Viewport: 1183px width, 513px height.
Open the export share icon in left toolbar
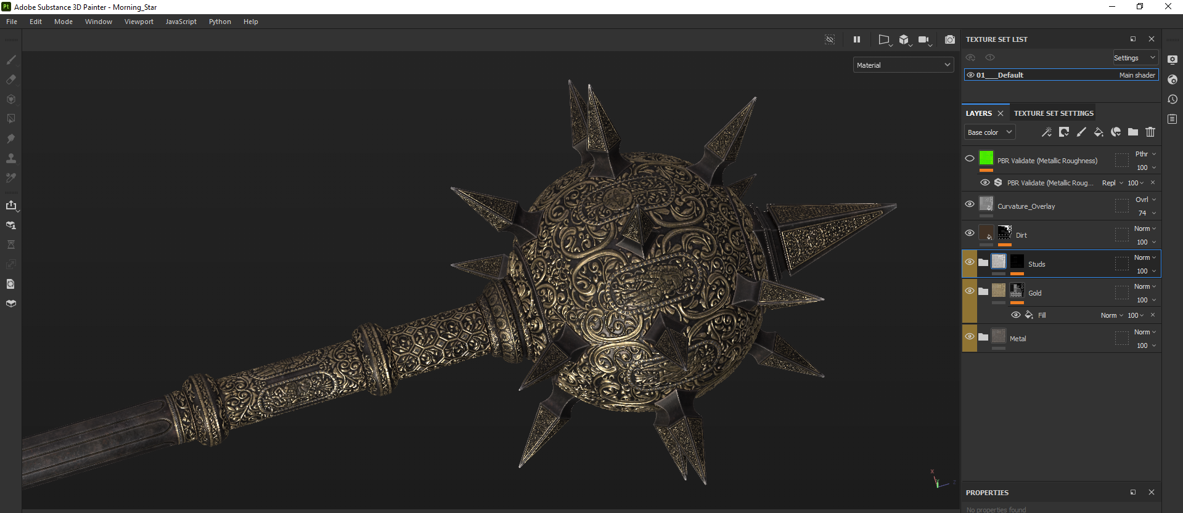pos(11,205)
